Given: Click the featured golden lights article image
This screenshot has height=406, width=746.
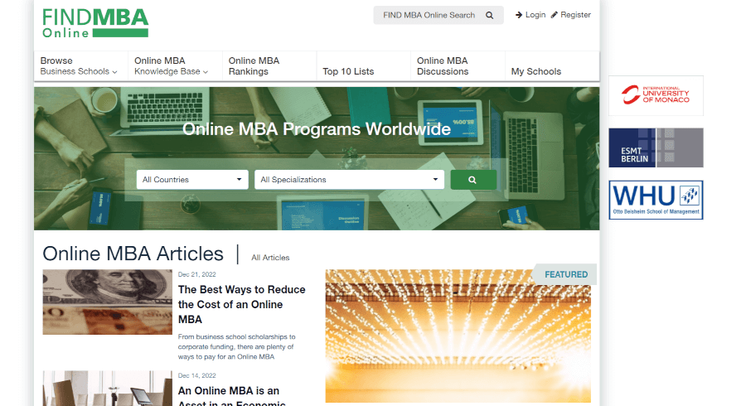Looking at the screenshot, I should click(458, 336).
